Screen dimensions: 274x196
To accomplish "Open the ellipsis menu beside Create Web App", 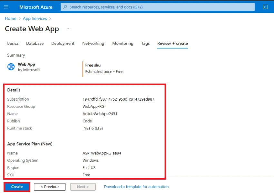I will pos(68,29).
